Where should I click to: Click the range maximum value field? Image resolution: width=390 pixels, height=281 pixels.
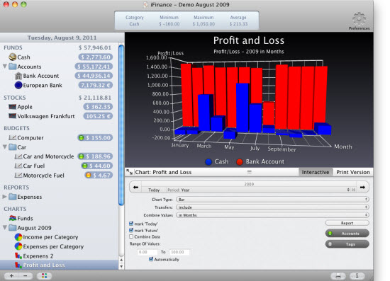coord(179,252)
